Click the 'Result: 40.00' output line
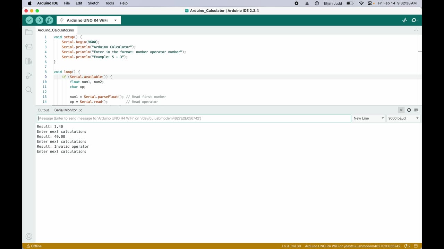Screen dimensions: 444x249 pyautogui.click(x=51, y=137)
